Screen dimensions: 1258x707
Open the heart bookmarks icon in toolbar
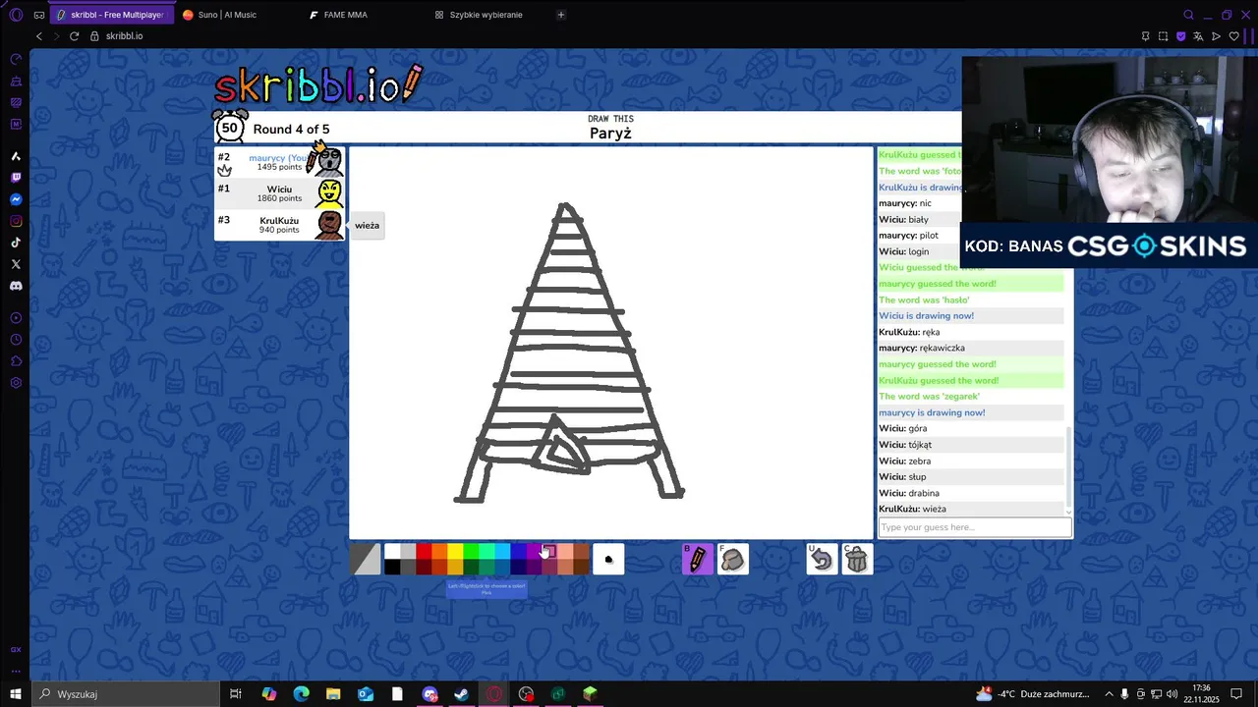1234,36
